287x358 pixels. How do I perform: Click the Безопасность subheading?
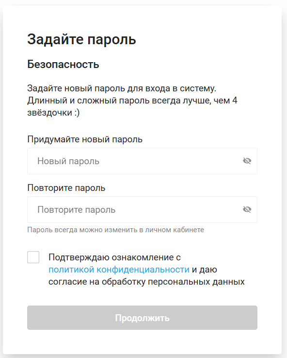[63, 65]
